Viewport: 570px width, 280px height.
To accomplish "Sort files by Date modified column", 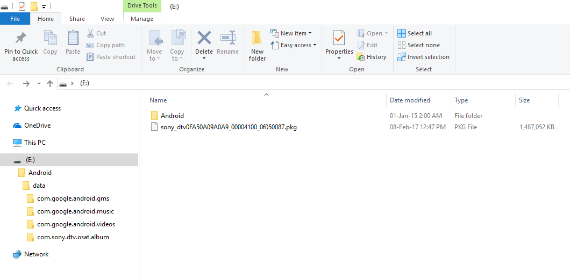I will [x=410, y=100].
